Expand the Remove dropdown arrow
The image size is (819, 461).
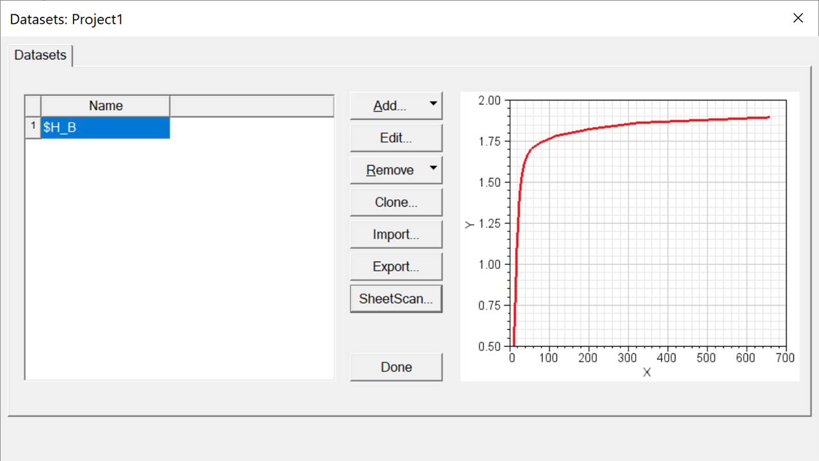pyautogui.click(x=433, y=168)
